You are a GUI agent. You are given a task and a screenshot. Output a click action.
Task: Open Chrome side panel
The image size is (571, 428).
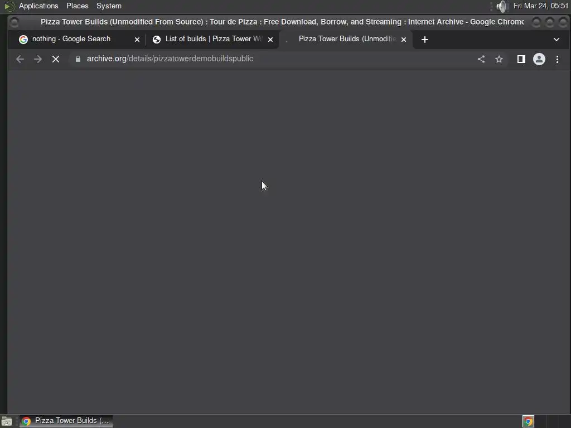coord(521,59)
